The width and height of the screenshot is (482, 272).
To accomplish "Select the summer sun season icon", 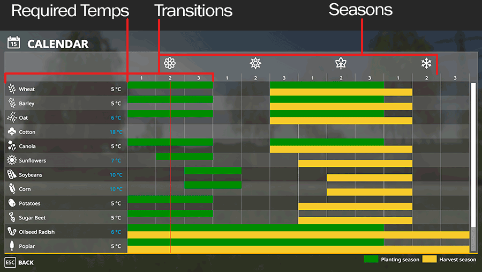I will [x=255, y=63].
